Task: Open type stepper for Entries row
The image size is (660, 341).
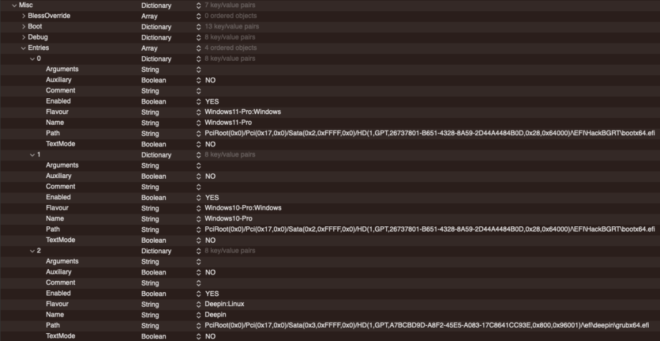Action: click(x=199, y=48)
